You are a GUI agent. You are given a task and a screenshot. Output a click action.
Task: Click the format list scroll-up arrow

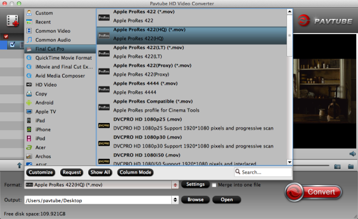click(x=289, y=12)
